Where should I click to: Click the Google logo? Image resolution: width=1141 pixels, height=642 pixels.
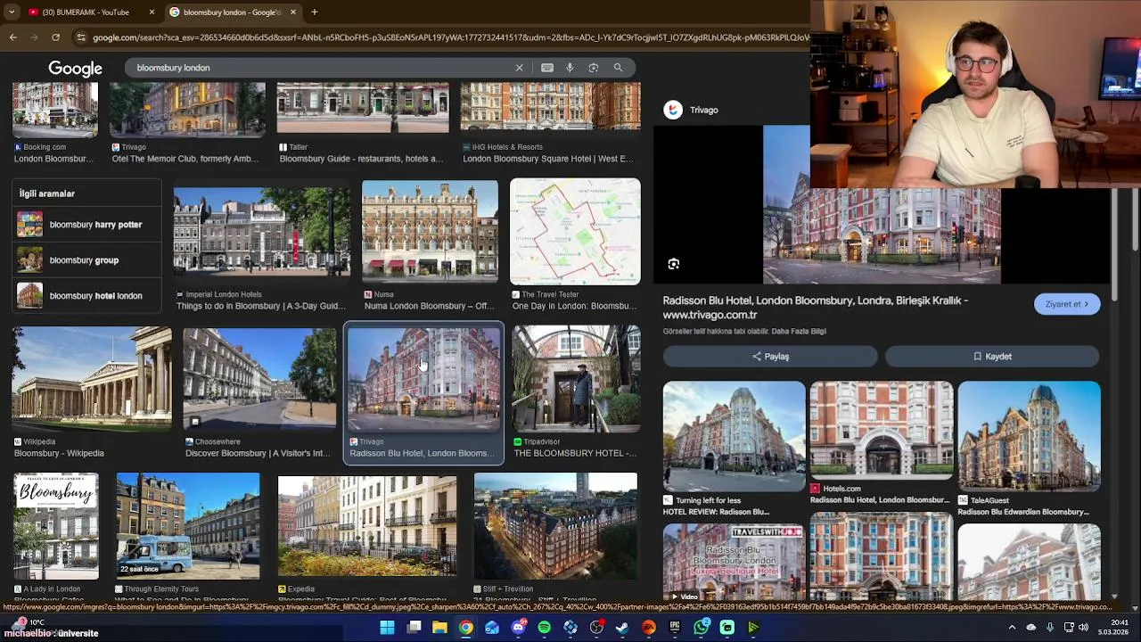coord(76,69)
